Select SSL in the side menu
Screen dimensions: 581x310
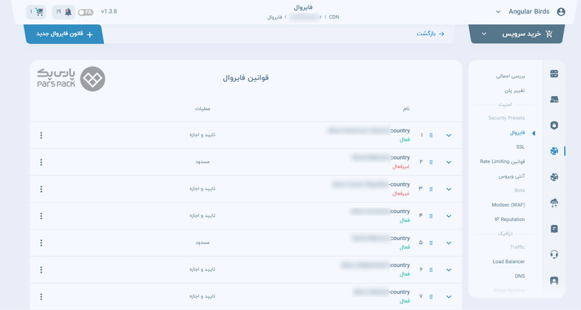point(520,147)
